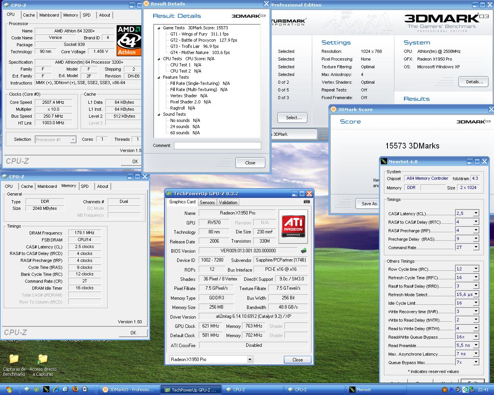Open the Queue Bypass Max dropdown
494x395 pixels.
point(476,362)
